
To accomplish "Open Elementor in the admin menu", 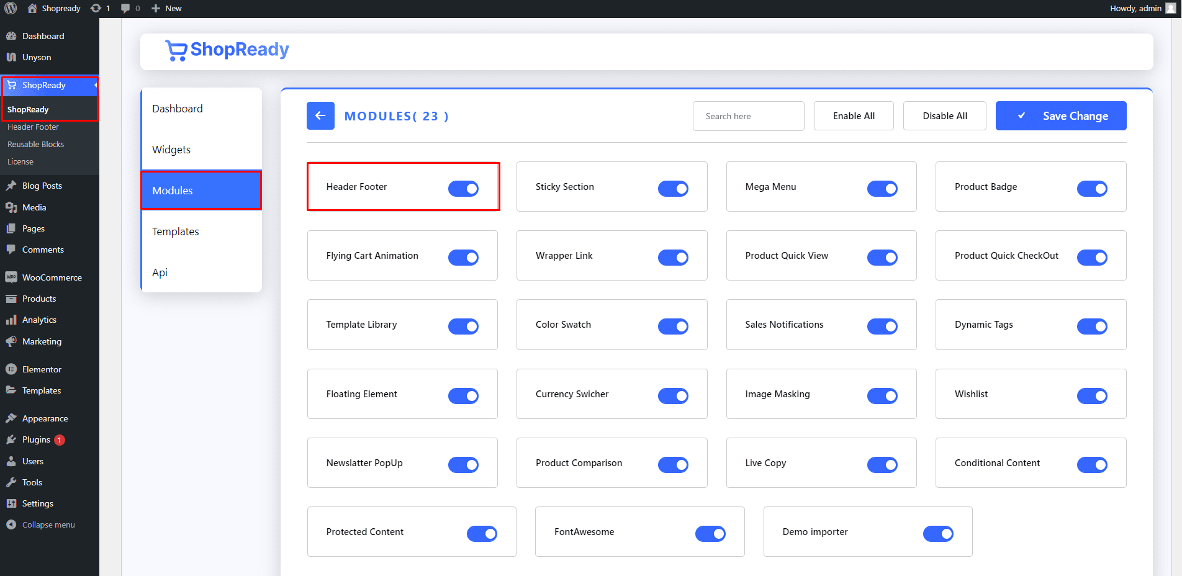I will (42, 369).
